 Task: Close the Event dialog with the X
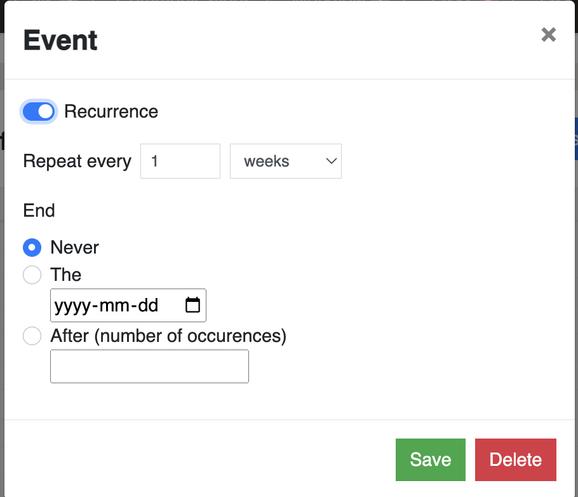[x=549, y=35]
